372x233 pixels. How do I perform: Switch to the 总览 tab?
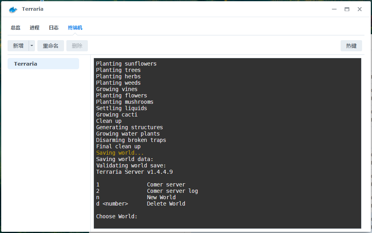[x=15, y=27]
